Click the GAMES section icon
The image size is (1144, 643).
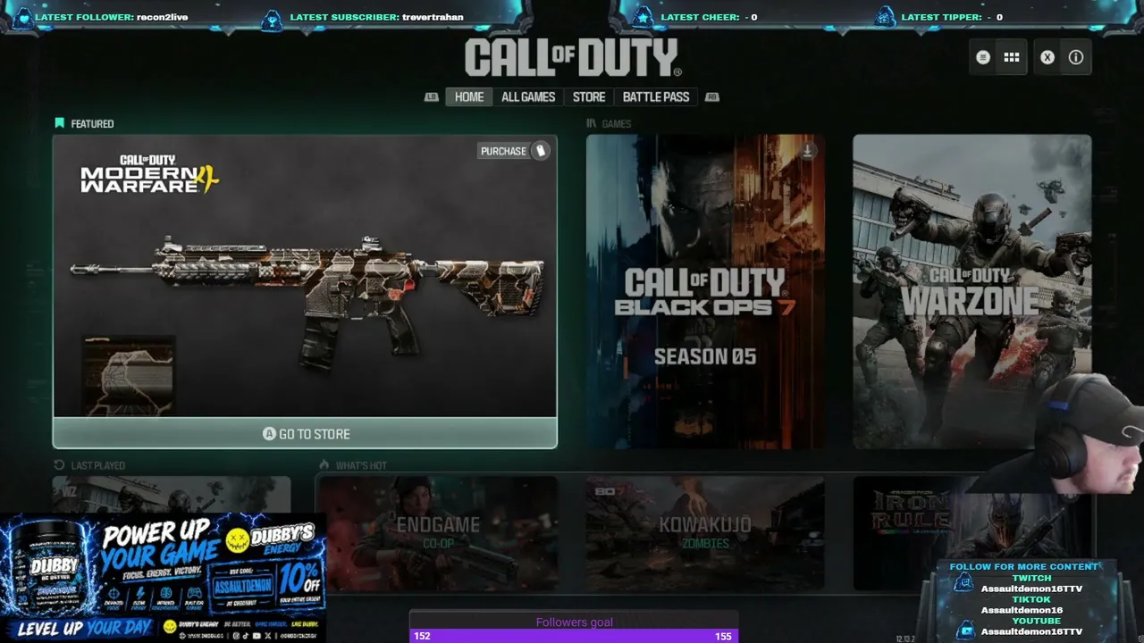click(591, 123)
